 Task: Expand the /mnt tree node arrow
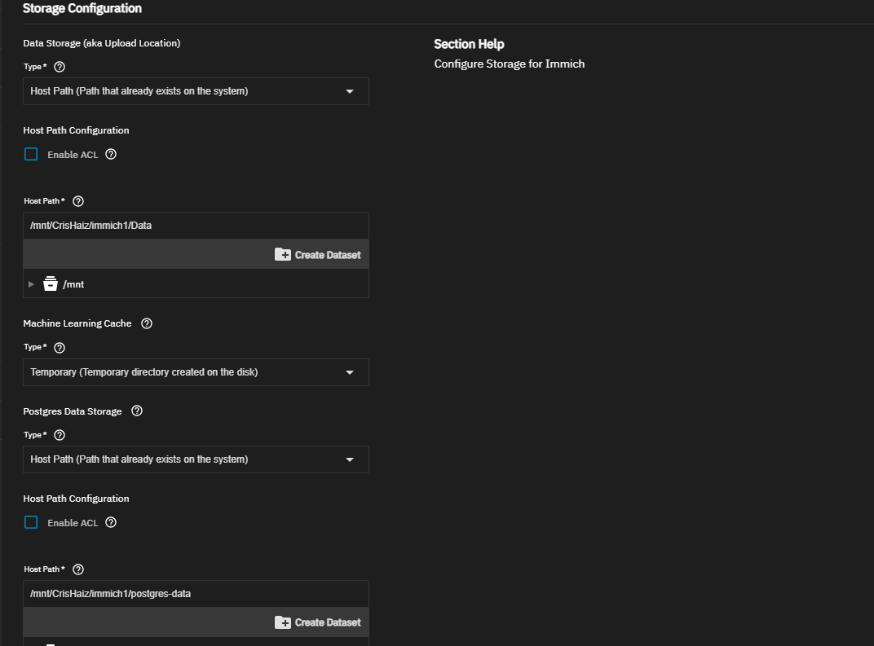32,284
